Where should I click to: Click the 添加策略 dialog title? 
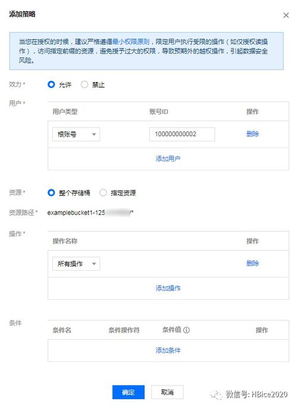point(22,14)
